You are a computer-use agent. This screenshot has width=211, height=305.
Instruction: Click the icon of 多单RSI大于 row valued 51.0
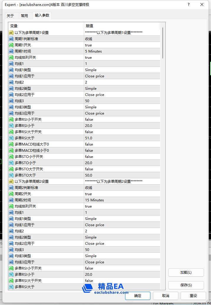pos(11,138)
